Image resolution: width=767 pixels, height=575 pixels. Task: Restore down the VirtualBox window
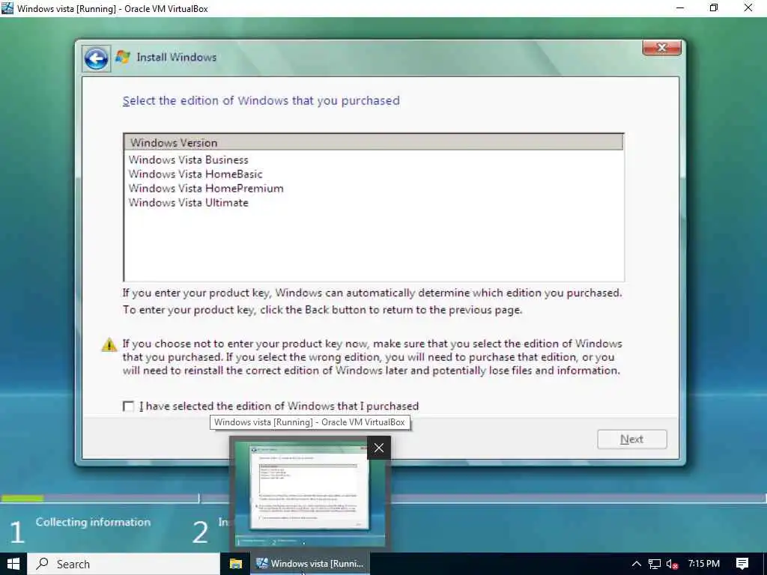coord(714,8)
